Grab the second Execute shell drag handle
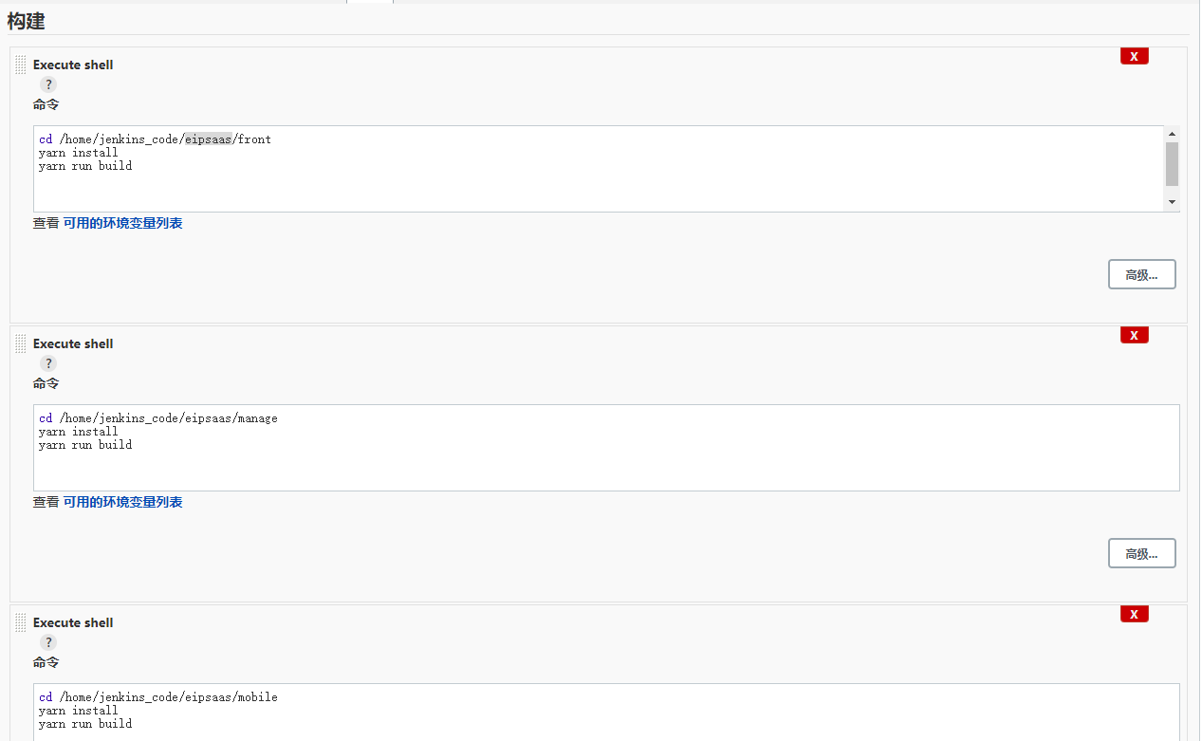This screenshot has height=741, width=1202. point(21,343)
